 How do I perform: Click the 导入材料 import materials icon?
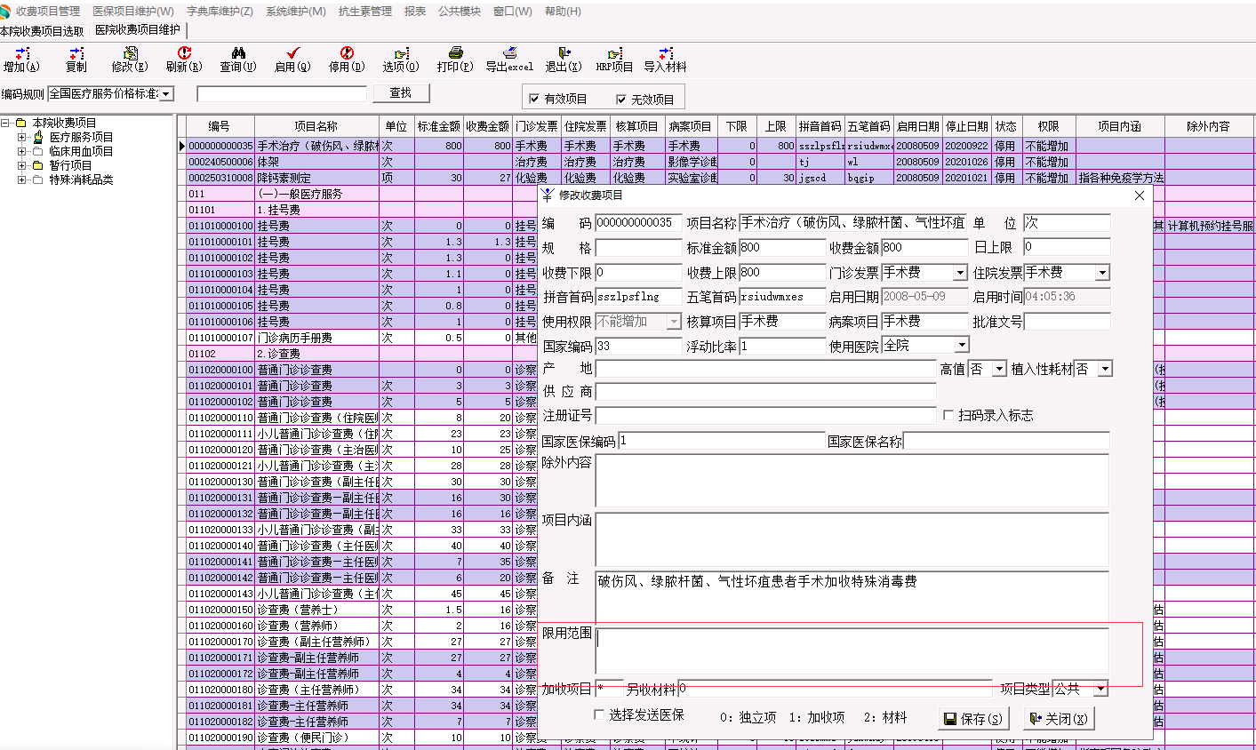click(666, 60)
